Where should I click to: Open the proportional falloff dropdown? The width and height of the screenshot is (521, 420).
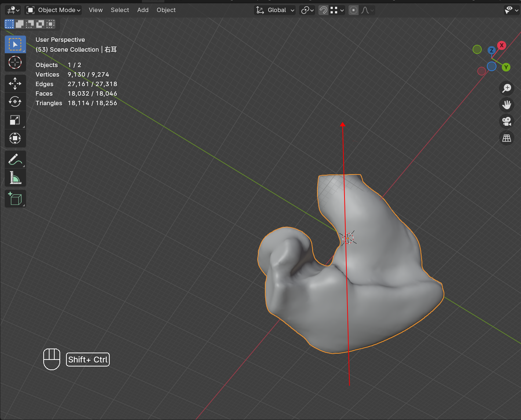pyautogui.click(x=367, y=10)
